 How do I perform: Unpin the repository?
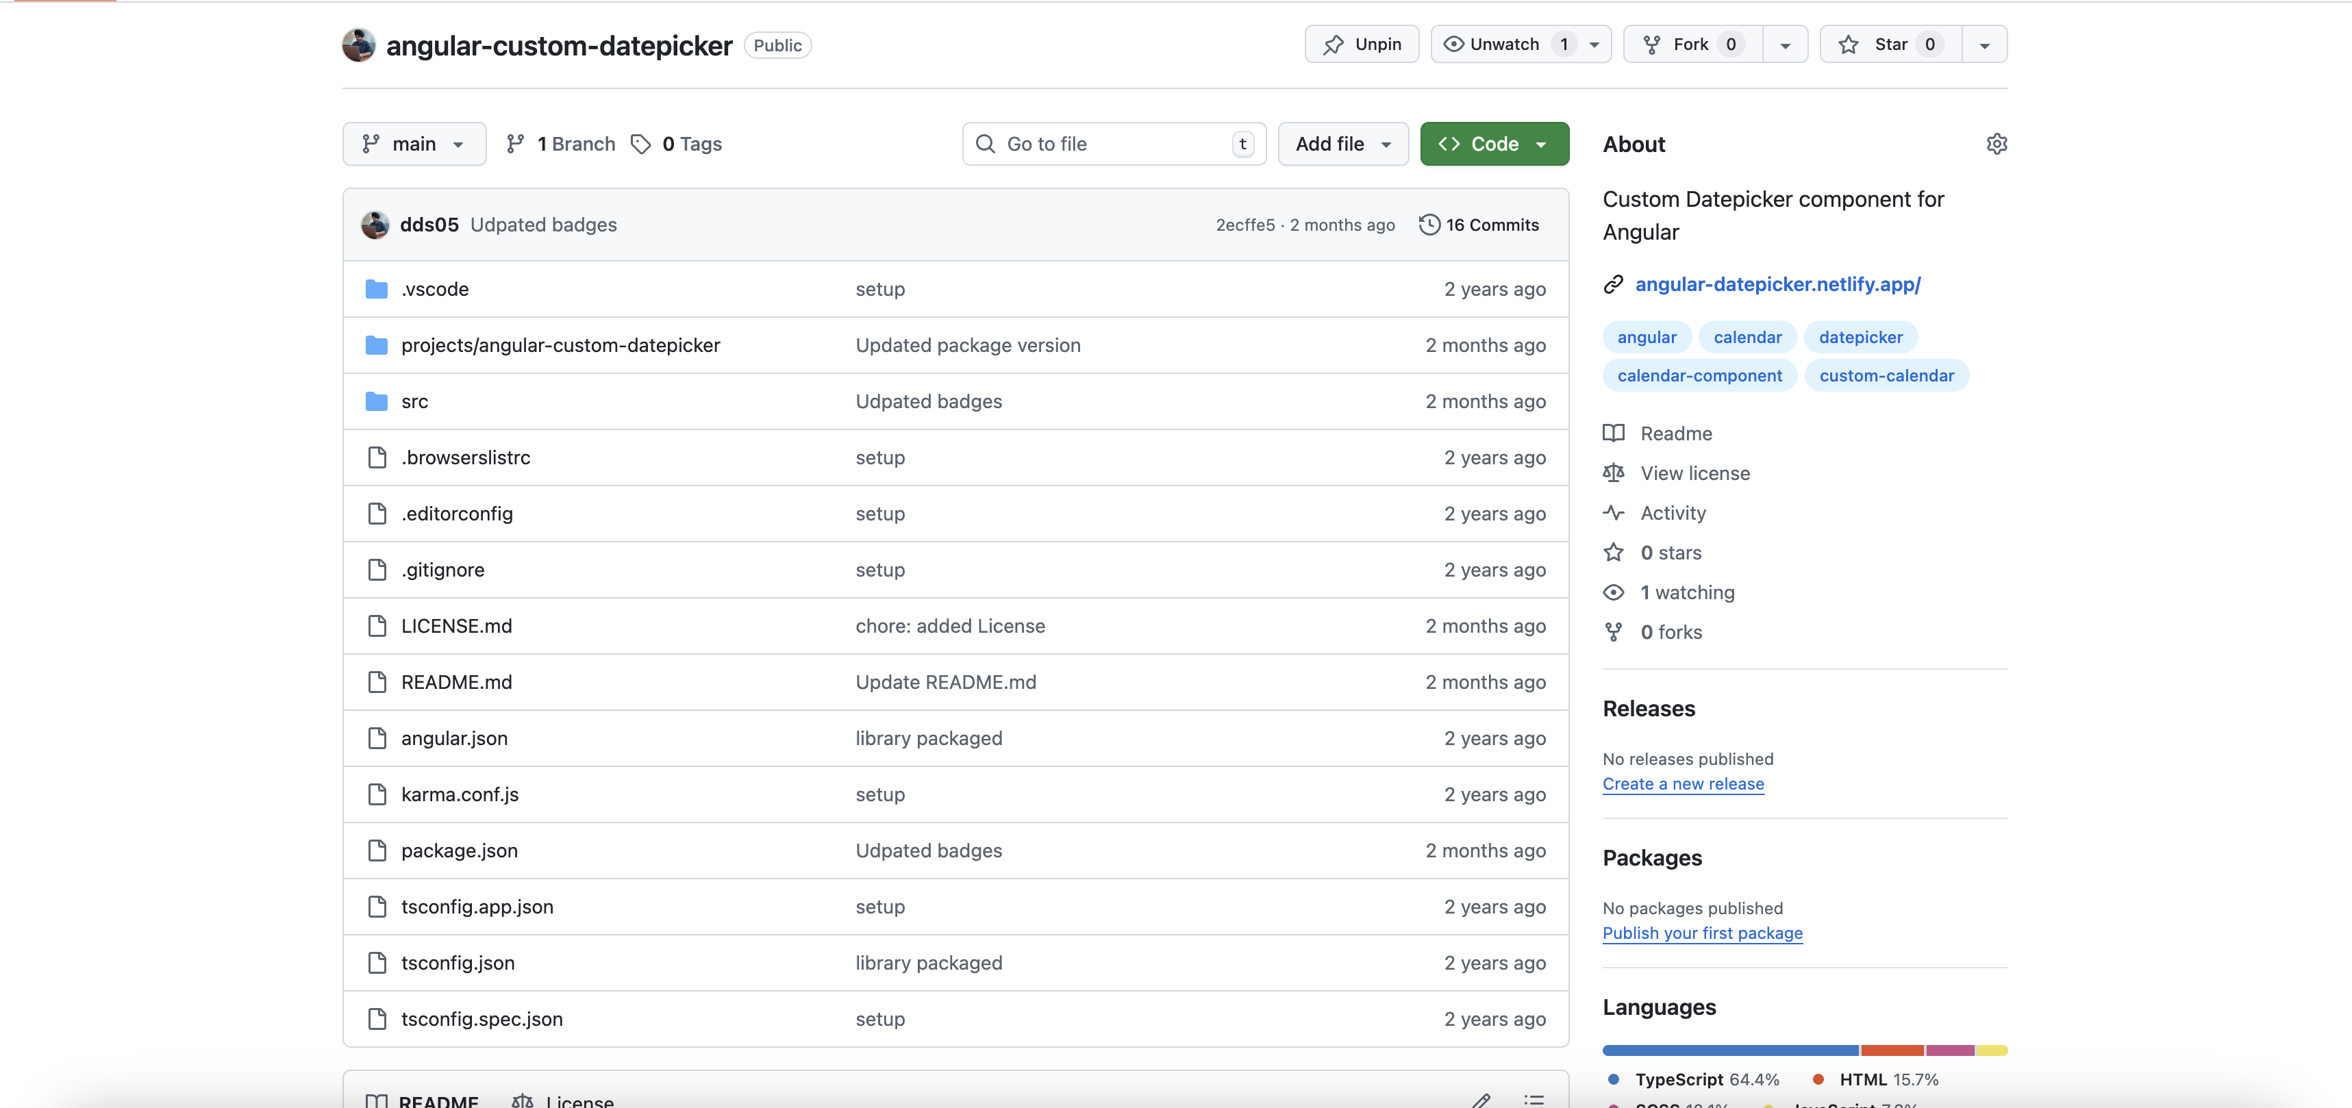[x=1362, y=45]
